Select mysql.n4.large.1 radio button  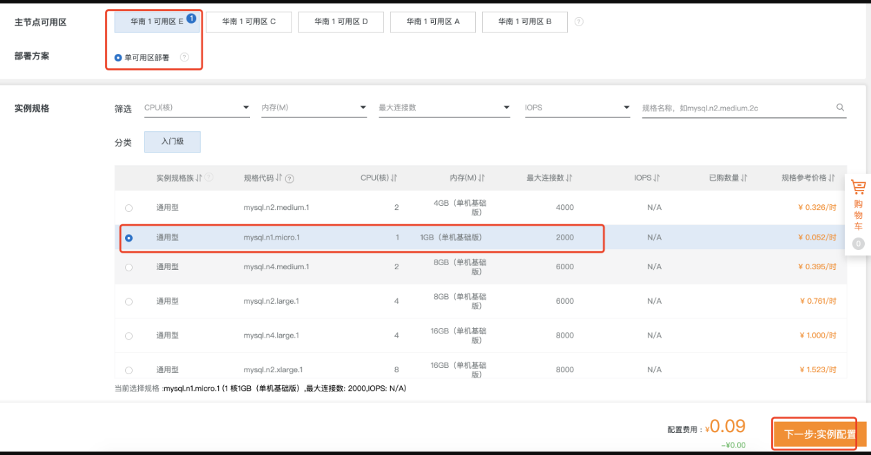point(128,336)
